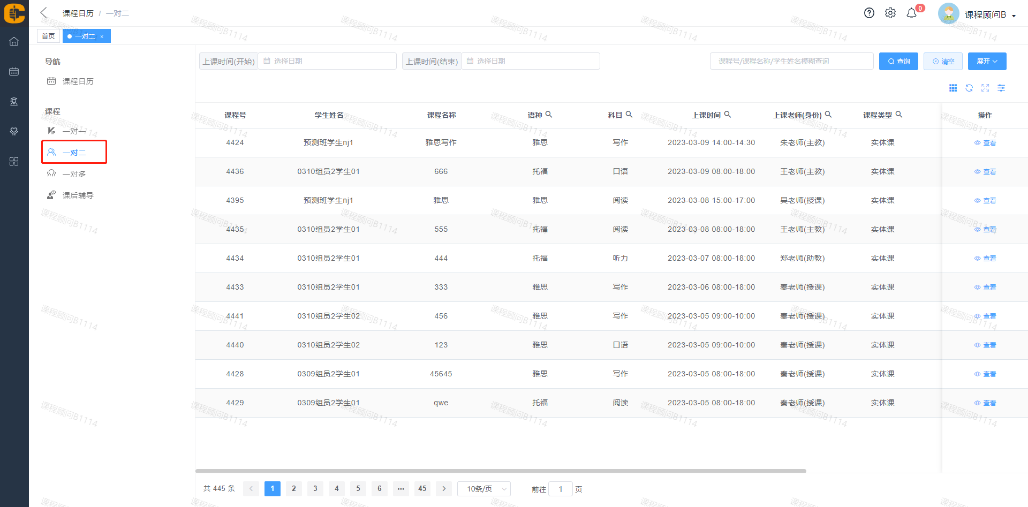1028x507 pixels.
Task: Click the back arrow in the header
Action: [44, 13]
